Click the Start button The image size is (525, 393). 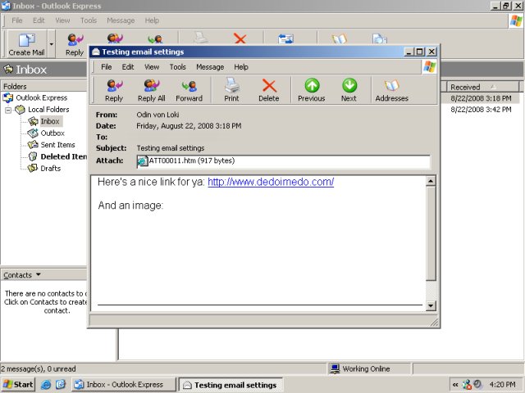point(18,385)
